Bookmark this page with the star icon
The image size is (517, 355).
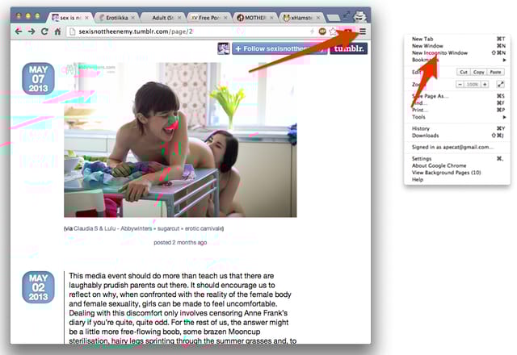(x=331, y=31)
